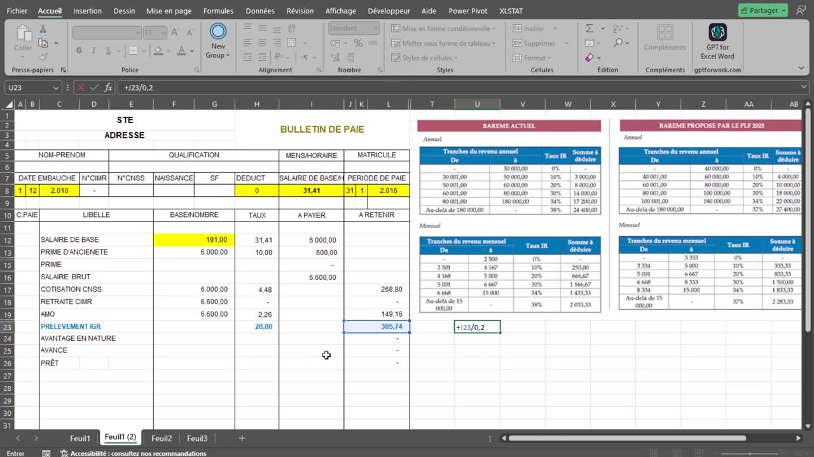Image resolution: width=814 pixels, height=457 pixels.
Task: Switch to the Formules ribbon tab
Action: point(218,11)
